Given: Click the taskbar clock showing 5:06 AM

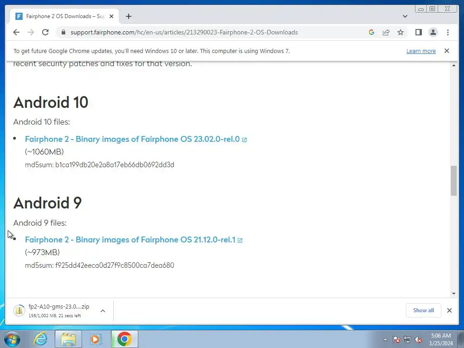Looking at the screenshot, I should click(x=441, y=339).
